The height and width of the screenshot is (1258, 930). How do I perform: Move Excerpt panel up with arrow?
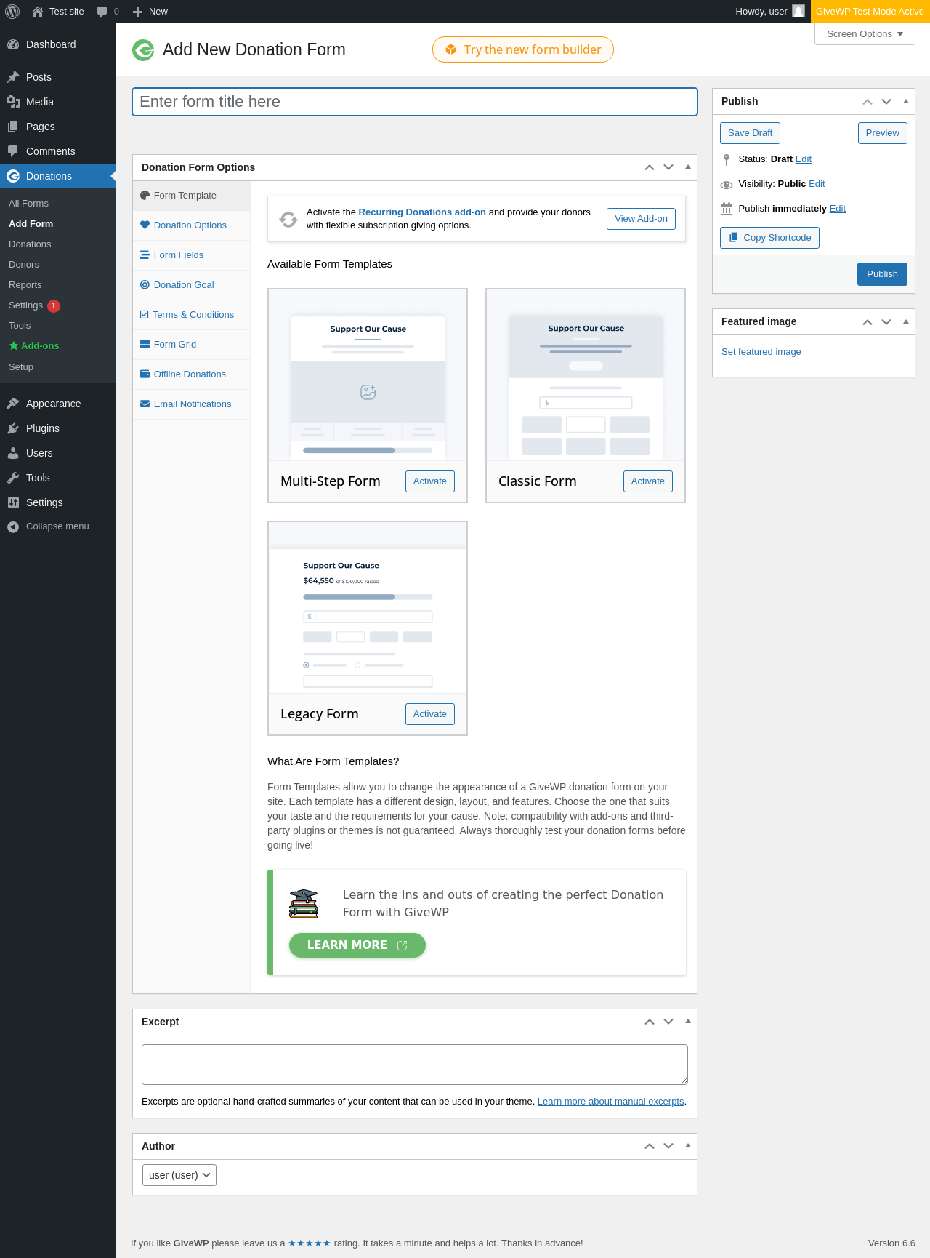[x=650, y=1022]
